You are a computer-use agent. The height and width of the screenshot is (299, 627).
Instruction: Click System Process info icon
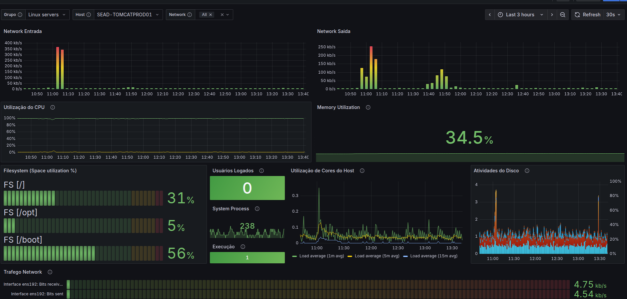[257, 209]
